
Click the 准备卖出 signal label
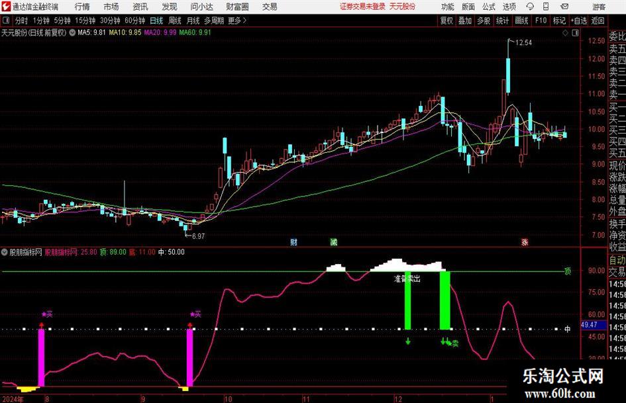coord(407,279)
